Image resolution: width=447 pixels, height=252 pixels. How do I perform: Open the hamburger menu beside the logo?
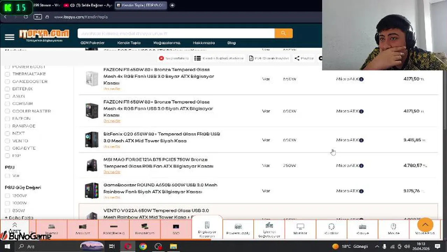coord(9,37)
